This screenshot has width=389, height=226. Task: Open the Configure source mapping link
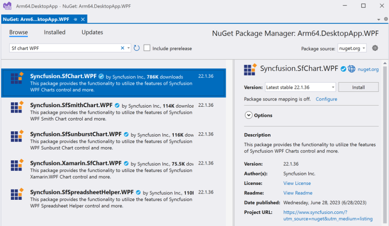[326, 99]
